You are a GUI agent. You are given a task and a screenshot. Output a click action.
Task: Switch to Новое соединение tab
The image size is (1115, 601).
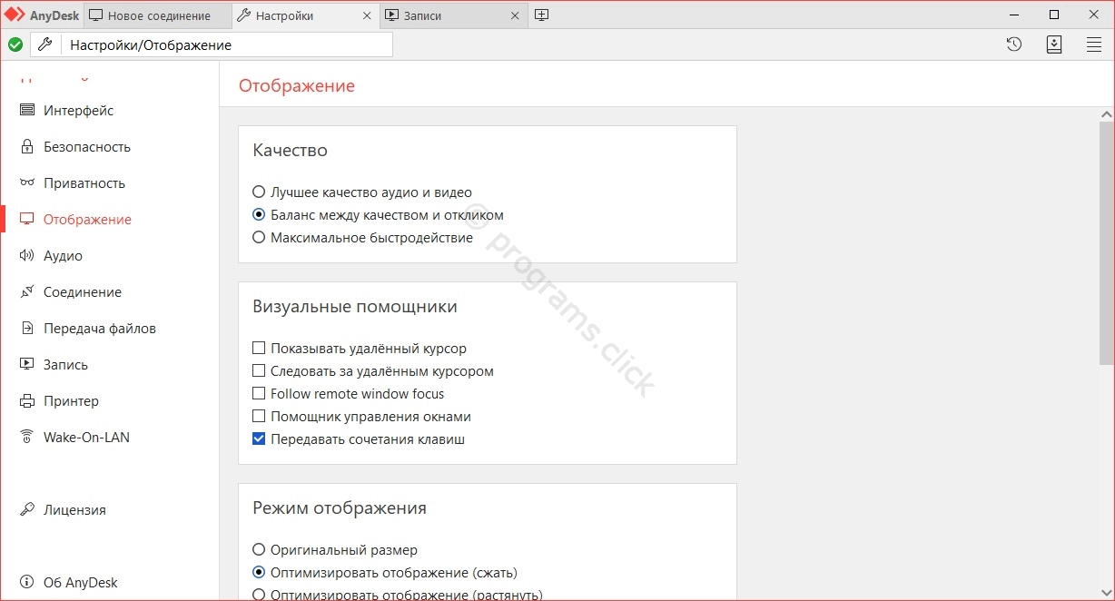[x=158, y=15]
